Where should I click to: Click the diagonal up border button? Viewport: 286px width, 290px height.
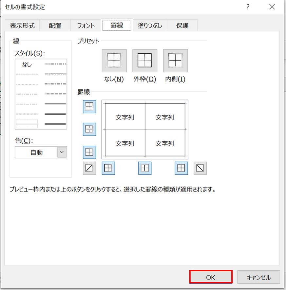click(x=89, y=168)
